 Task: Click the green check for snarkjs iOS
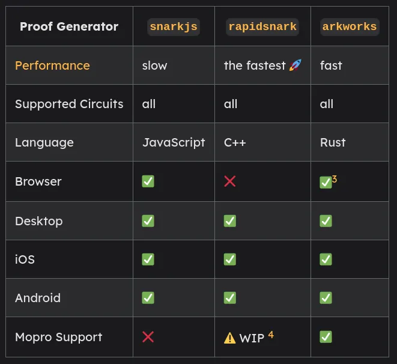point(148,259)
